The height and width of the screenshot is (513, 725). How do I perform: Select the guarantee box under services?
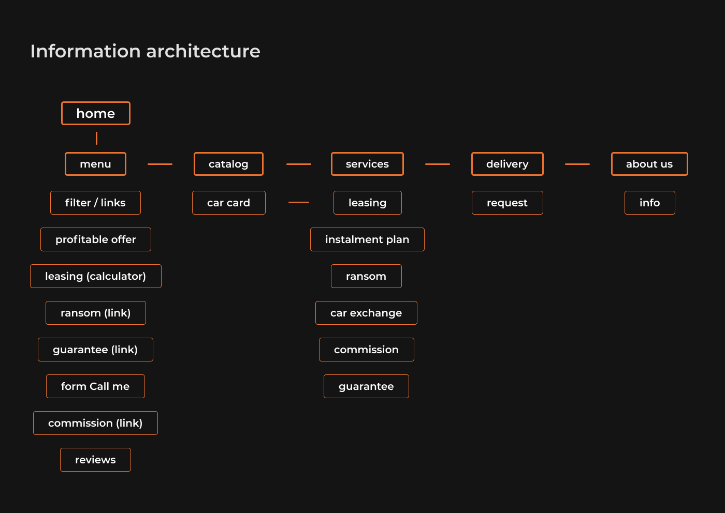click(x=366, y=386)
